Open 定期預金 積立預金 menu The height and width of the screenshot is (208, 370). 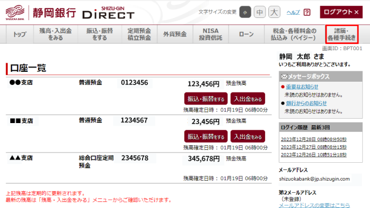click(x=139, y=34)
